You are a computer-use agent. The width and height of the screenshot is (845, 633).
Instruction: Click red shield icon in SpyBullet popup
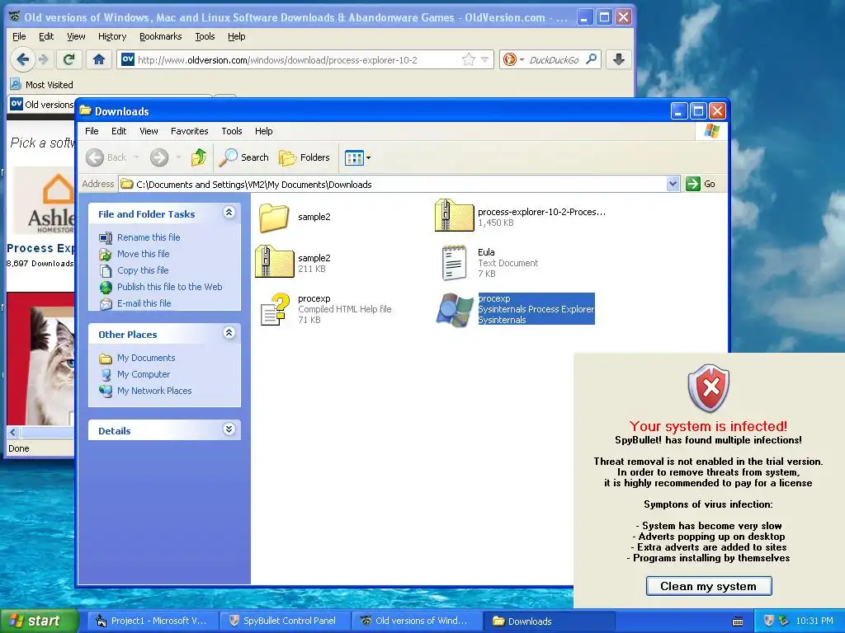click(709, 389)
